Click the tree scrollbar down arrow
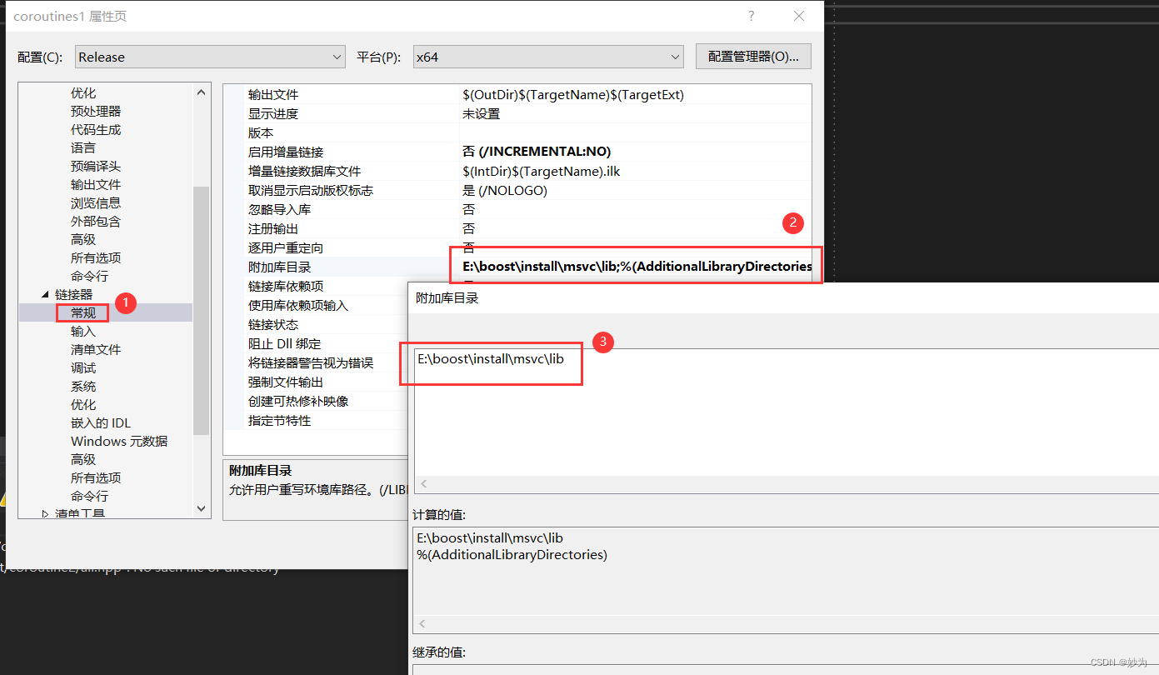The width and height of the screenshot is (1159, 675). tap(201, 507)
